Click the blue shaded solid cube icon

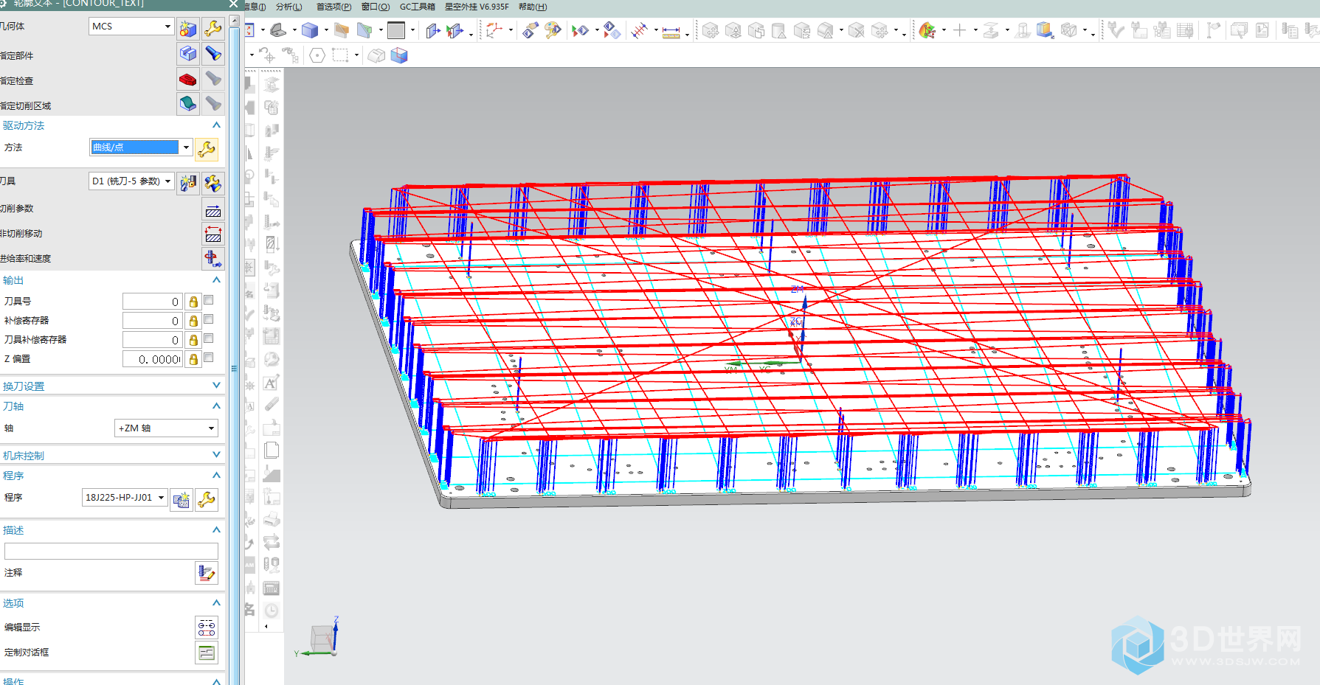(x=310, y=30)
